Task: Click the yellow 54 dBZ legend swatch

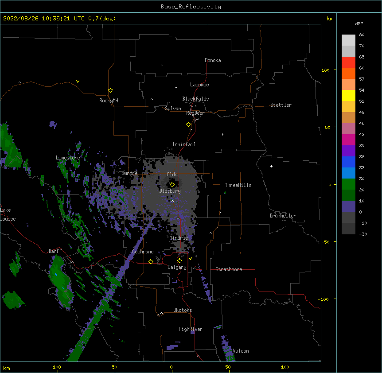Action: [348, 95]
